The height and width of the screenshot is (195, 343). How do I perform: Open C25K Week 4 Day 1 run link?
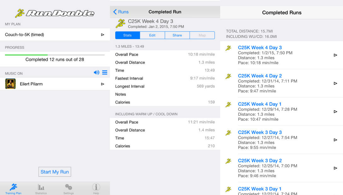tap(260, 104)
